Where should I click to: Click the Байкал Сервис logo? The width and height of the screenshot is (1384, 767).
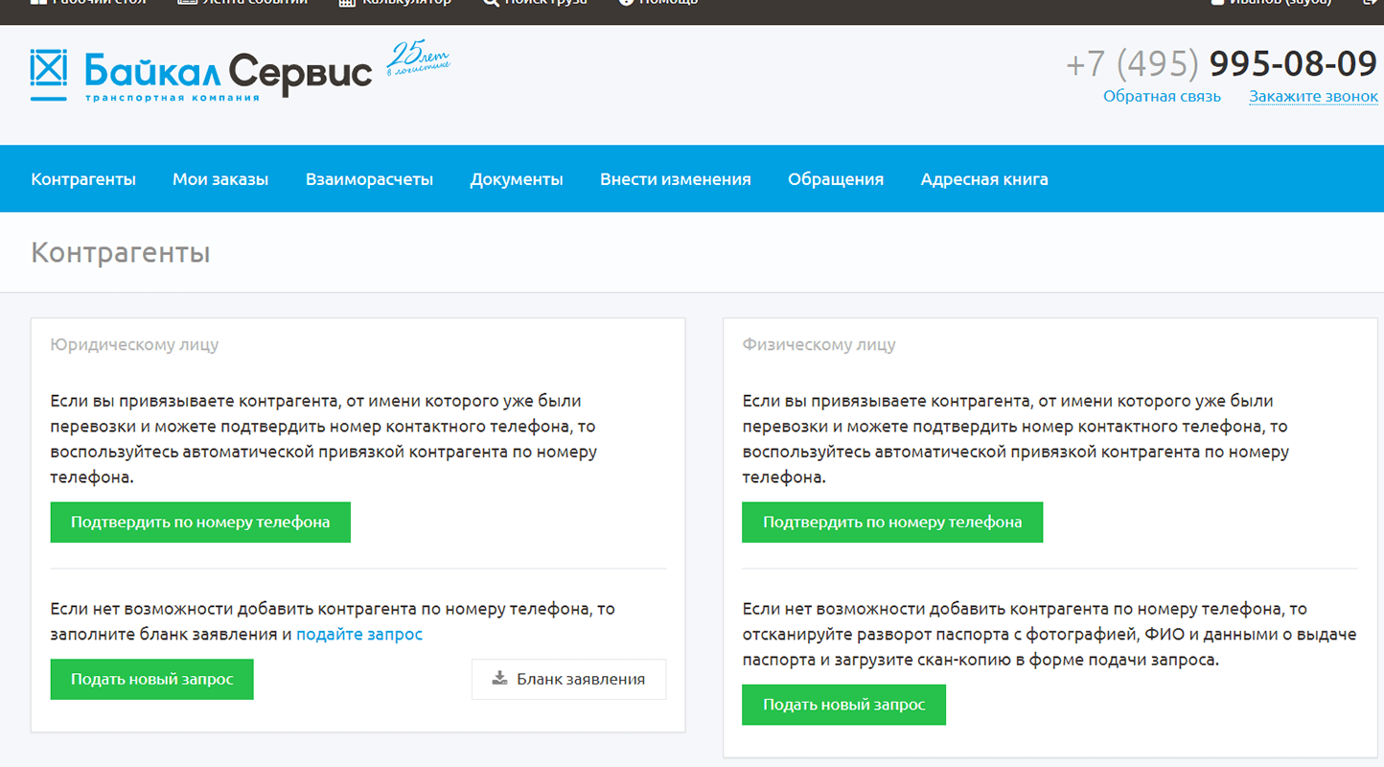coord(201,75)
